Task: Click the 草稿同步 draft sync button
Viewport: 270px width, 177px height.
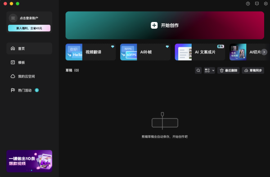Action: pos(253,71)
